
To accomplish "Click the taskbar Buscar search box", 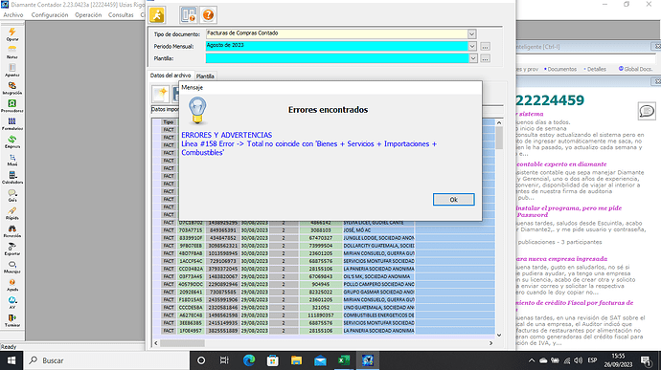I will click(x=107, y=360).
